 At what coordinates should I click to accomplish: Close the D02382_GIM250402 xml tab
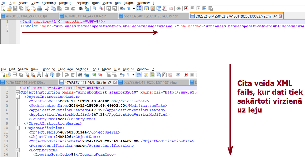tap(280, 16)
